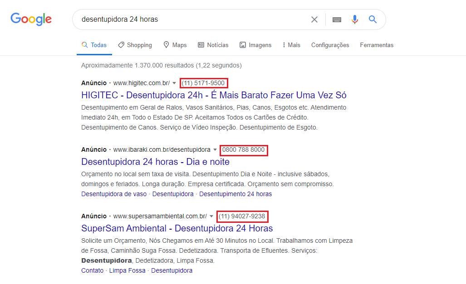Screen dimensions: 466x284
Task: Click the Desentupidora sitelink under the SuperSam ad
Action: click(172, 271)
